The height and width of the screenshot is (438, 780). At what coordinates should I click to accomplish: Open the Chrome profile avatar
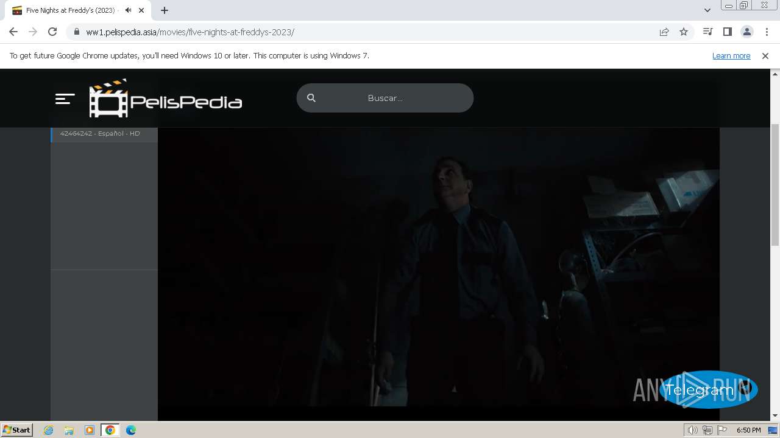pos(747,32)
